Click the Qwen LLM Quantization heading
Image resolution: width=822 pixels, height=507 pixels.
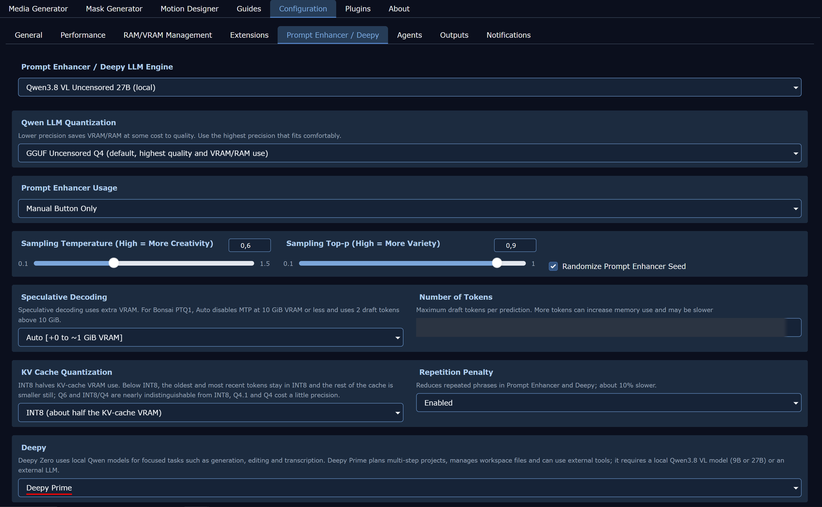[x=69, y=123]
